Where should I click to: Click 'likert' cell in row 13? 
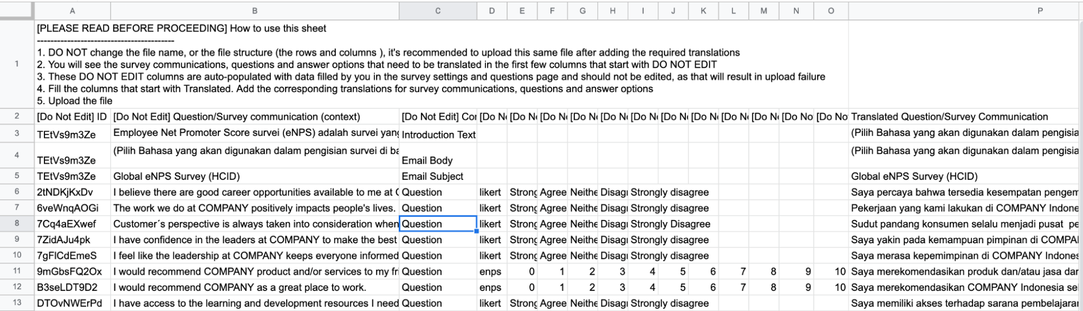click(x=492, y=303)
